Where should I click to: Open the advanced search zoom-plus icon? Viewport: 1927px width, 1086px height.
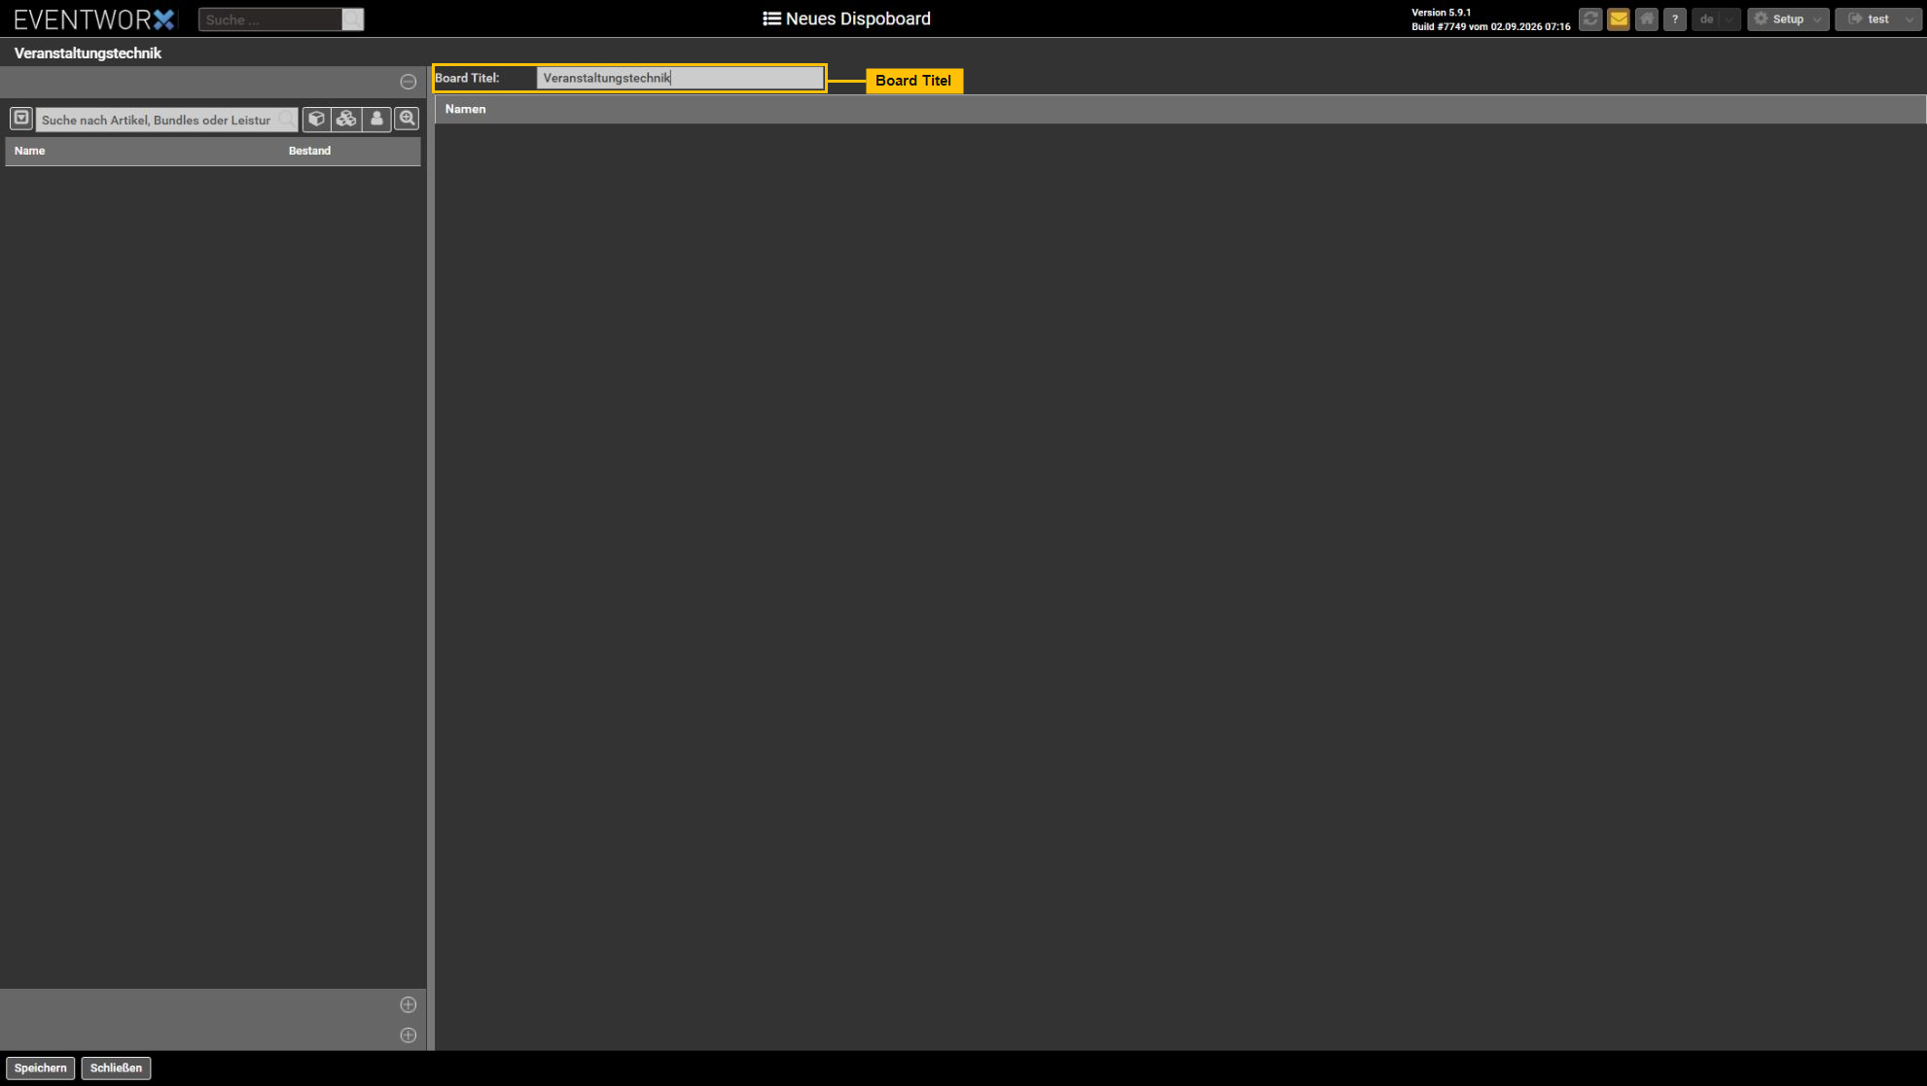pos(407,119)
